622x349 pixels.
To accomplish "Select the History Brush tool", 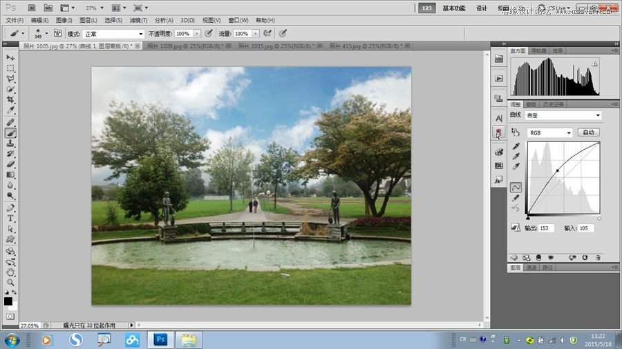I will coord(10,154).
